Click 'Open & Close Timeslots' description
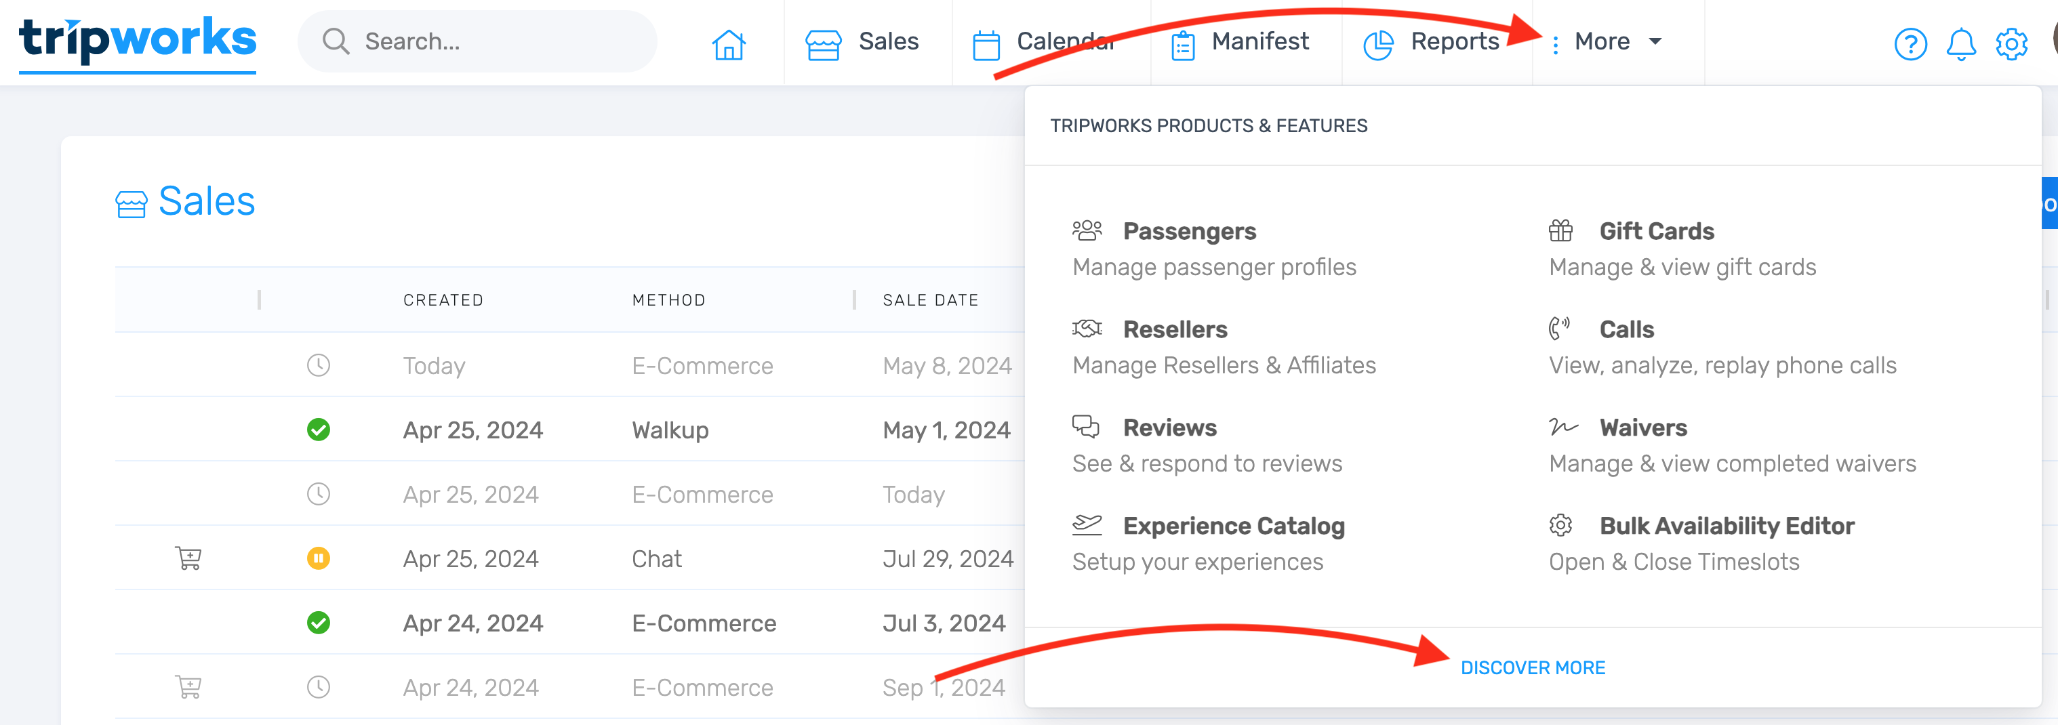2058x725 pixels. tap(1674, 562)
